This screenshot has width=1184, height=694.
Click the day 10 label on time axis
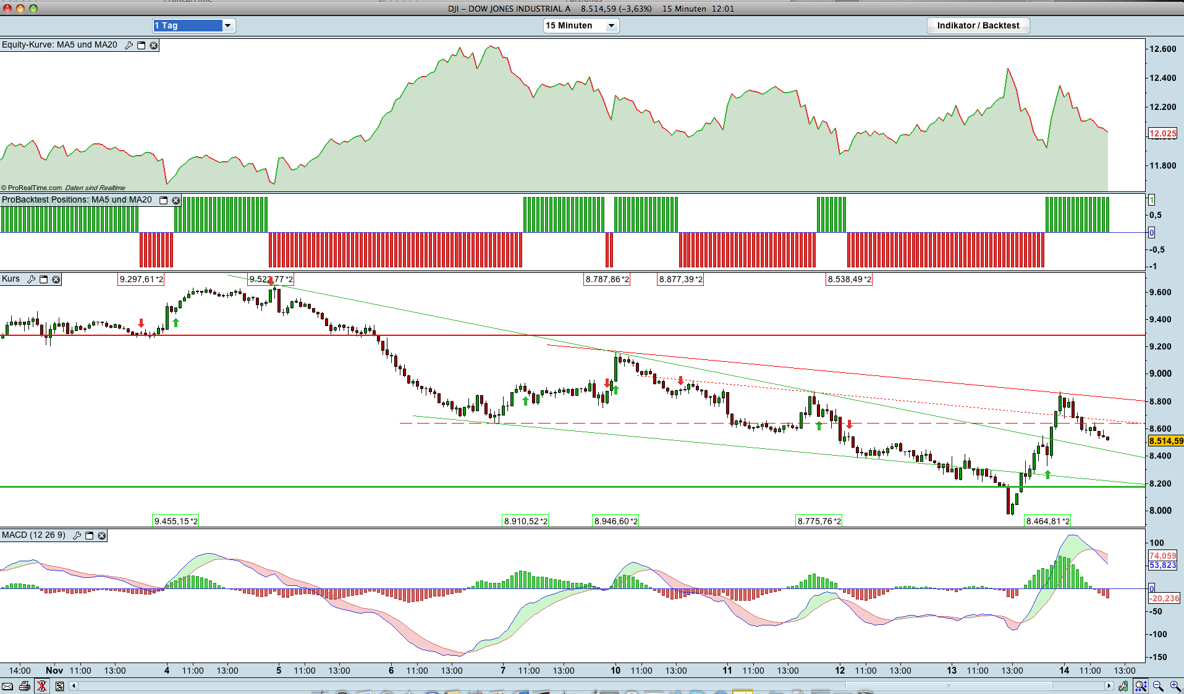pyautogui.click(x=615, y=671)
